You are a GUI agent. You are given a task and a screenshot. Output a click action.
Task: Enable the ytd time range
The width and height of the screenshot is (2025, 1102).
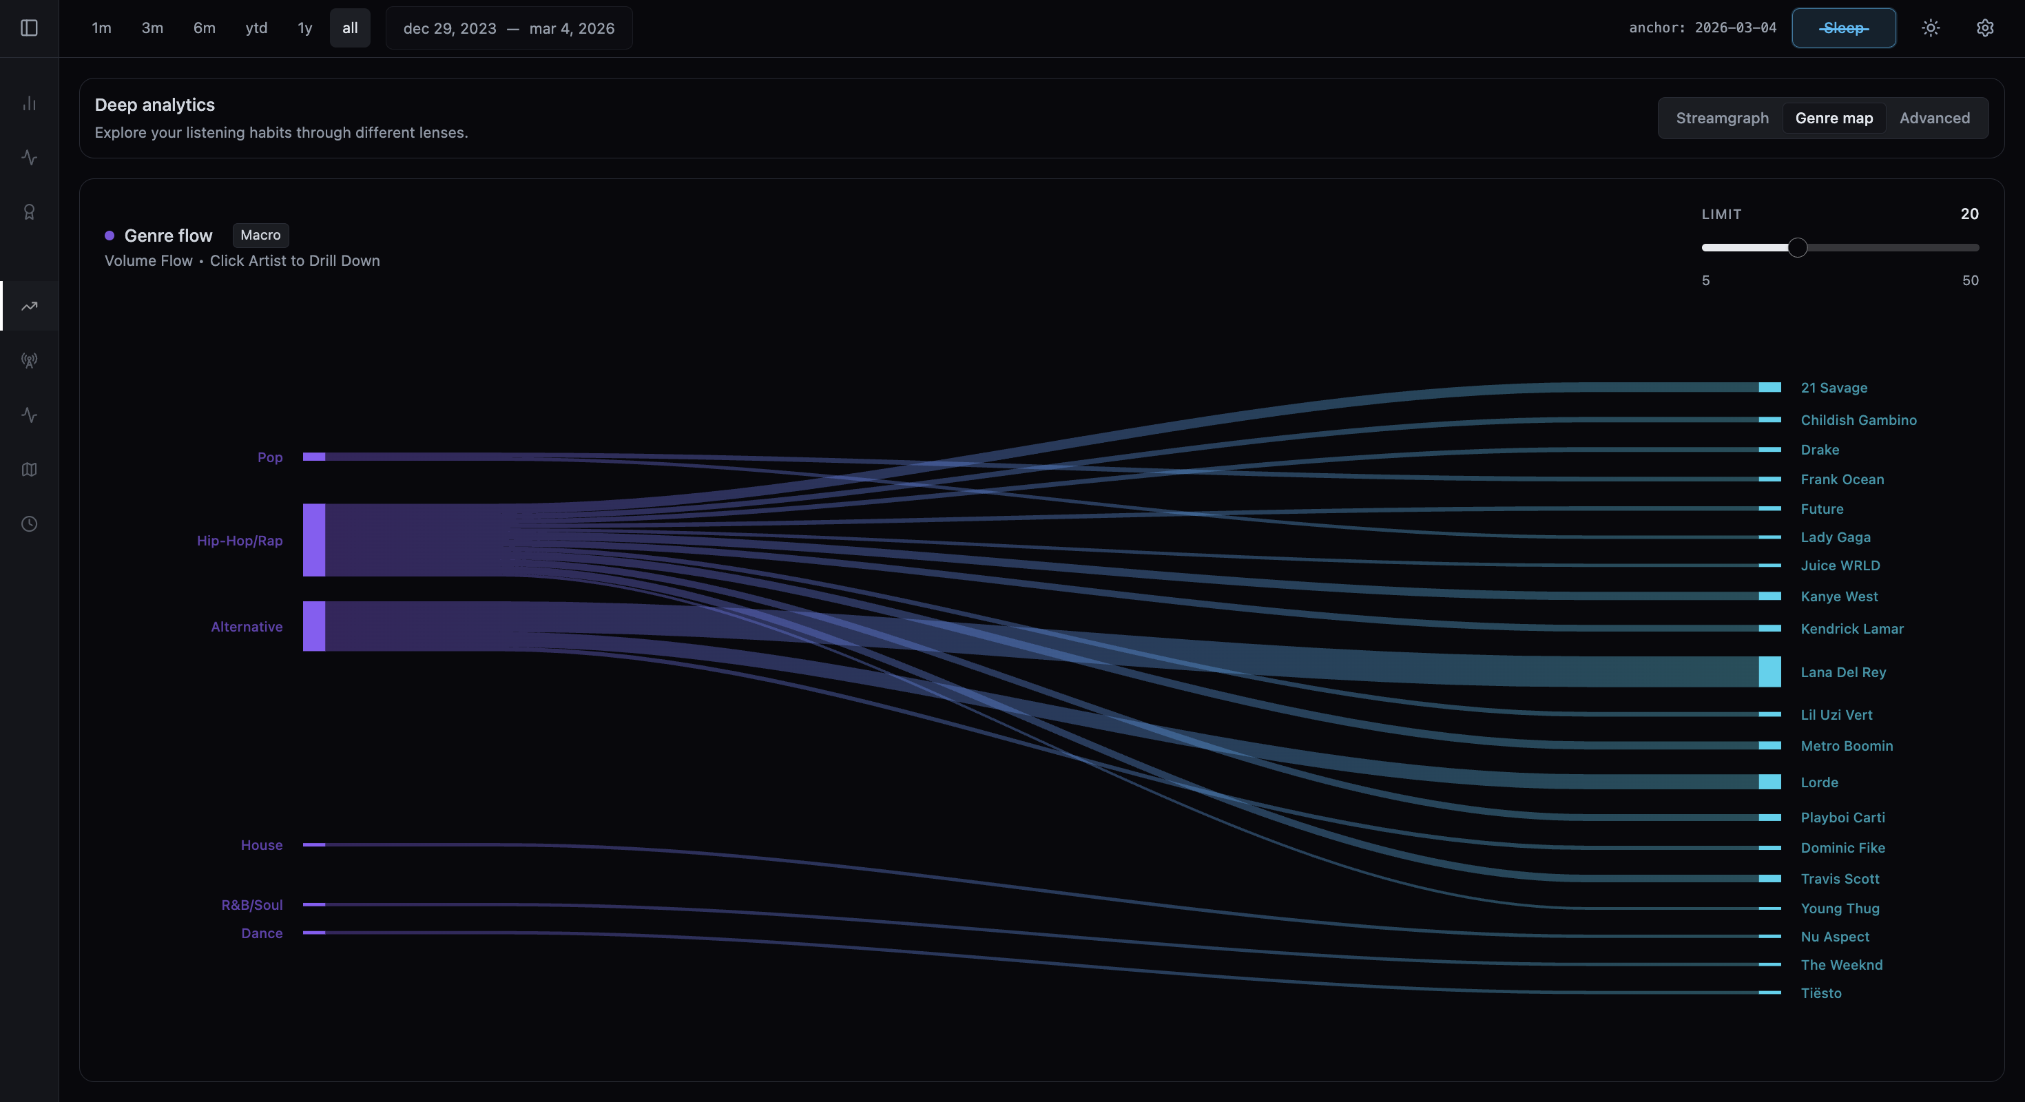pos(256,28)
